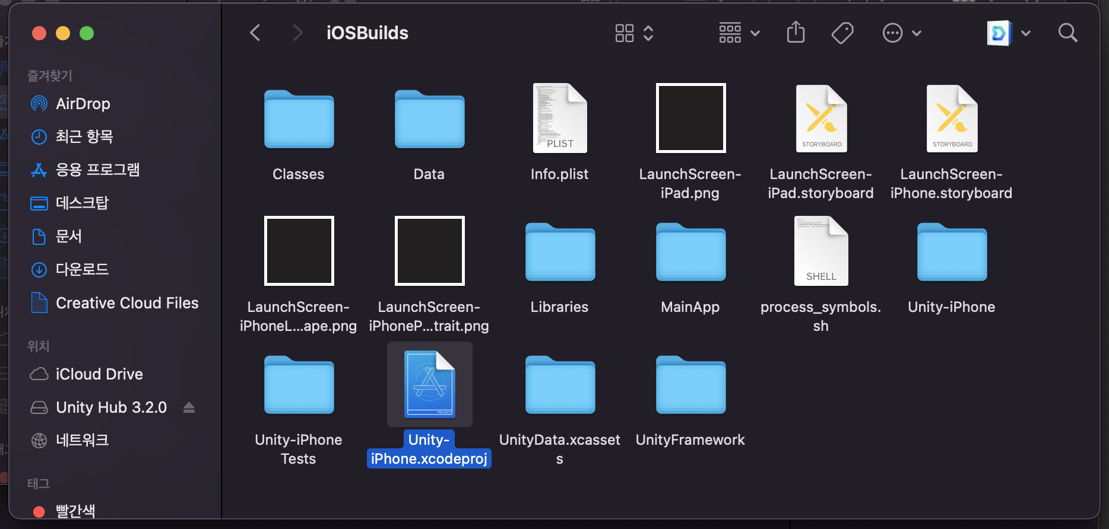Eject the Unity Hub 3.2.0 volume
This screenshot has width=1109, height=529.
pyautogui.click(x=189, y=407)
